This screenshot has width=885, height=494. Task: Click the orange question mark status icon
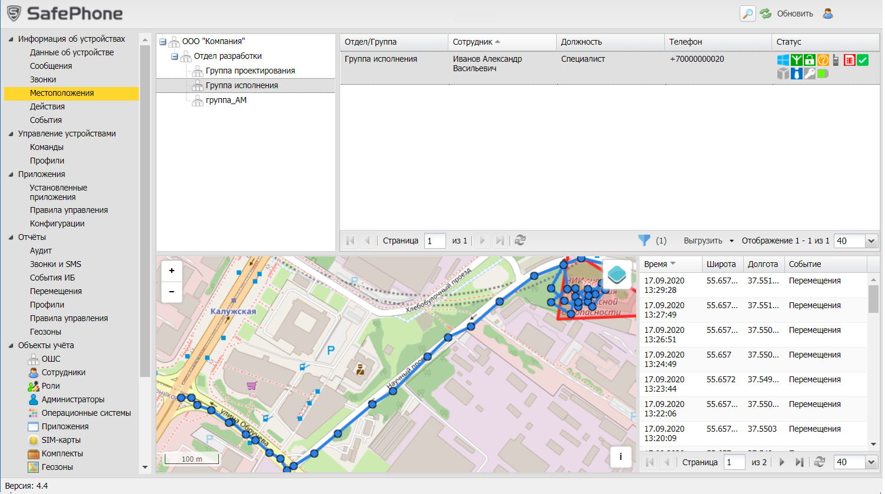[823, 60]
